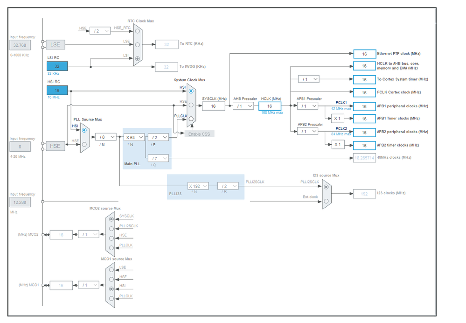Click the HSE oscillator block
The width and height of the screenshot is (466, 323).
56,146
